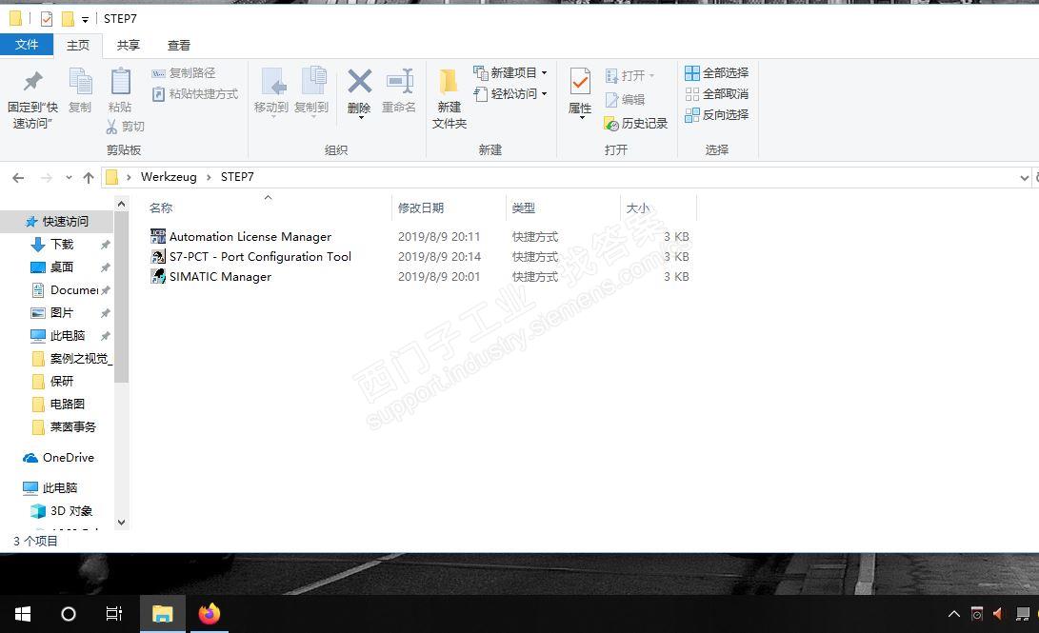The image size is (1039, 633).
Task: Click Paste shortcut (粘贴快捷方式)
Action: click(x=195, y=94)
